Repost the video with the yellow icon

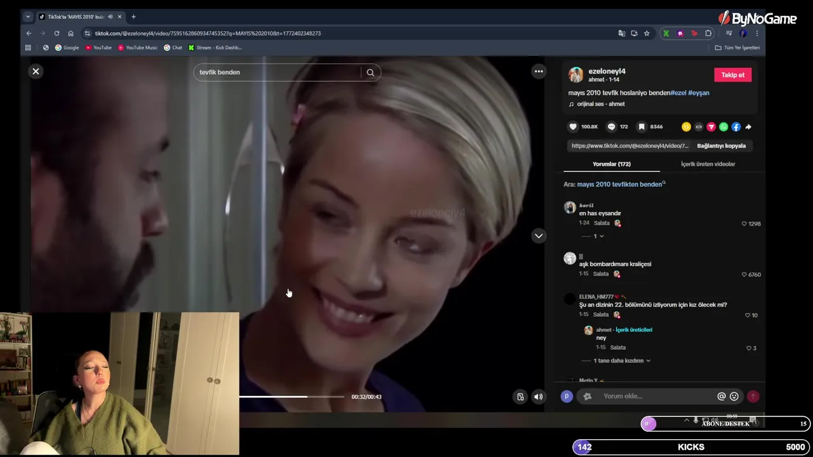tap(686, 127)
